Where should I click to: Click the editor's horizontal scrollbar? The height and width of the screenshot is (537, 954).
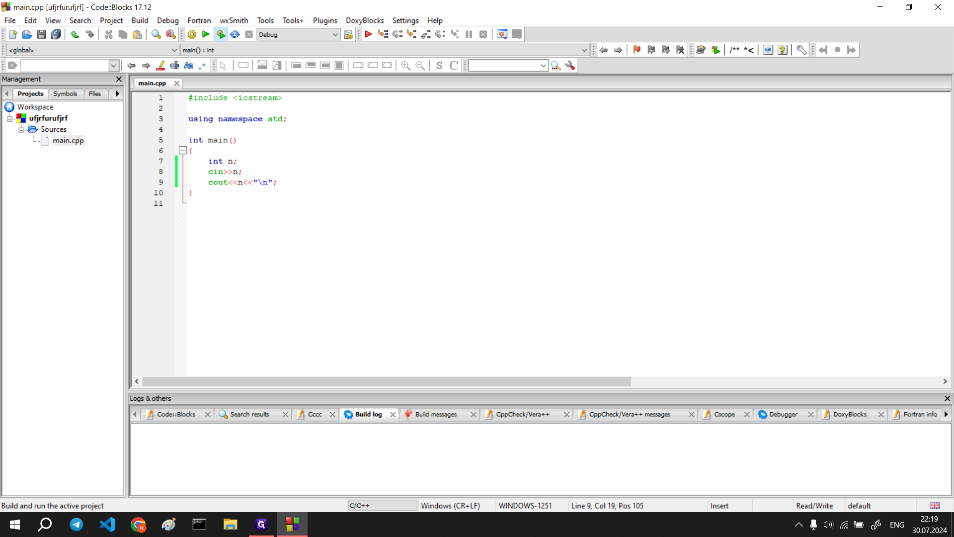pos(386,381)
